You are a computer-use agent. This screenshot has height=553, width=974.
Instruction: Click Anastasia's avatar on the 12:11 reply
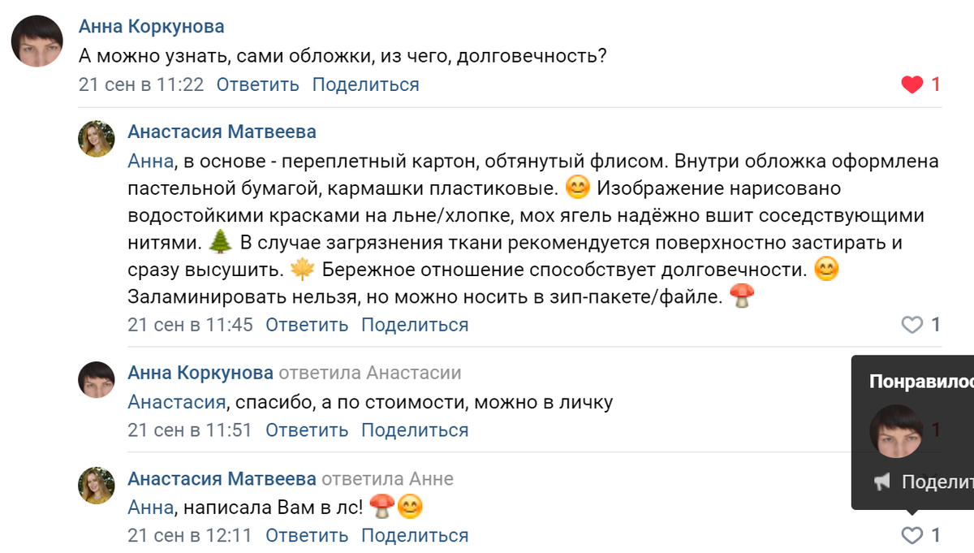(96, 485)
